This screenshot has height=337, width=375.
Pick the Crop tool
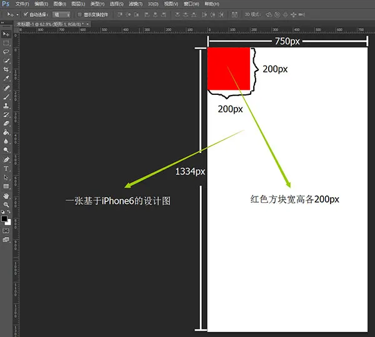point(6,69)
